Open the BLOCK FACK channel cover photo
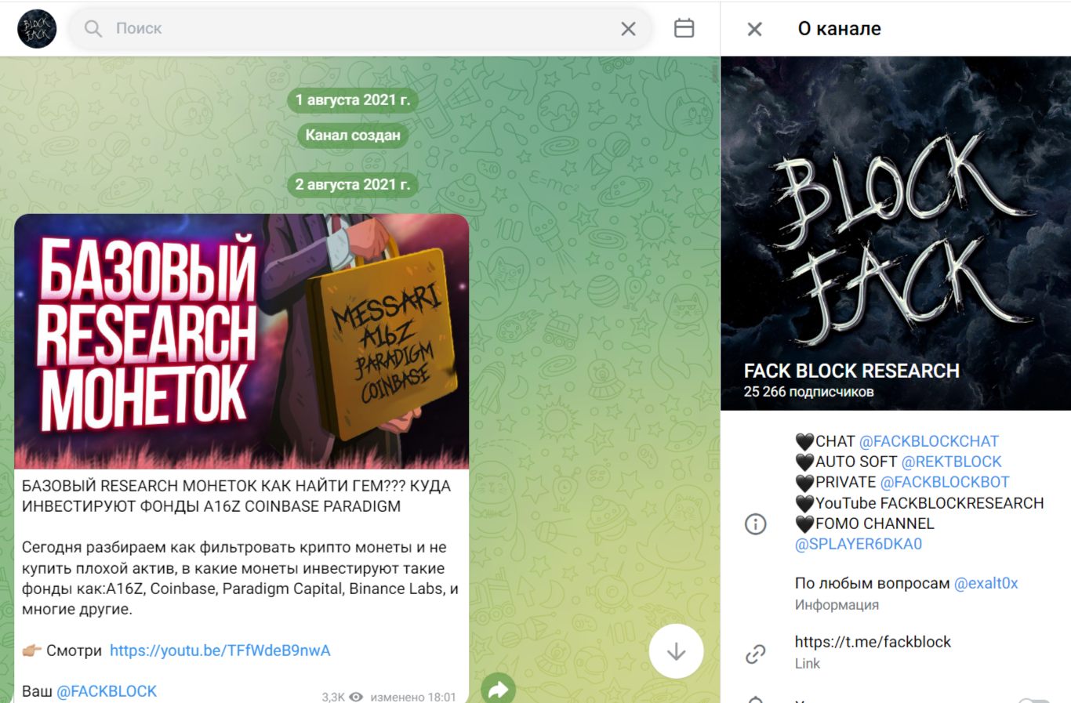The width and height of the screenshot is (1071, 703). [896, 233]
